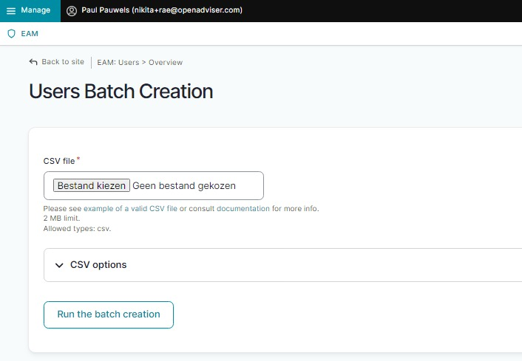Open the EAM toolbar item

[x=30, y=34]
